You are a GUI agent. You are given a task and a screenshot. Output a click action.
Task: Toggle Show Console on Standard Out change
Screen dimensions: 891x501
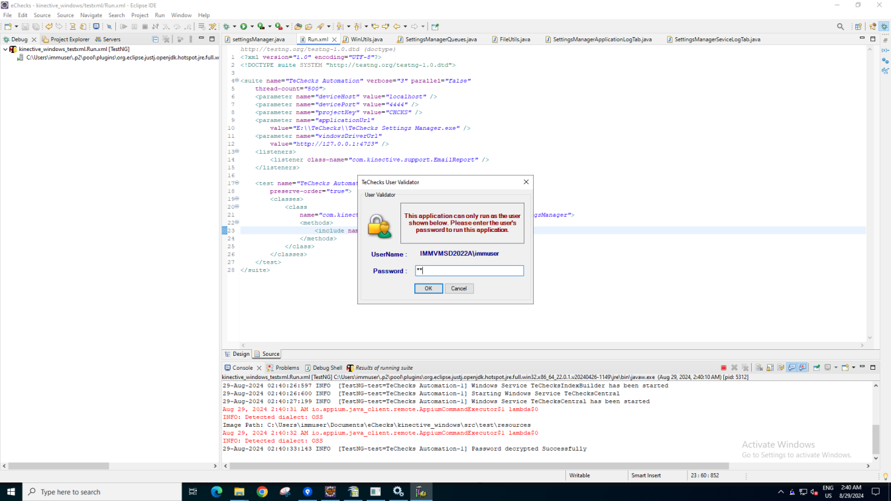pos(792,368)
